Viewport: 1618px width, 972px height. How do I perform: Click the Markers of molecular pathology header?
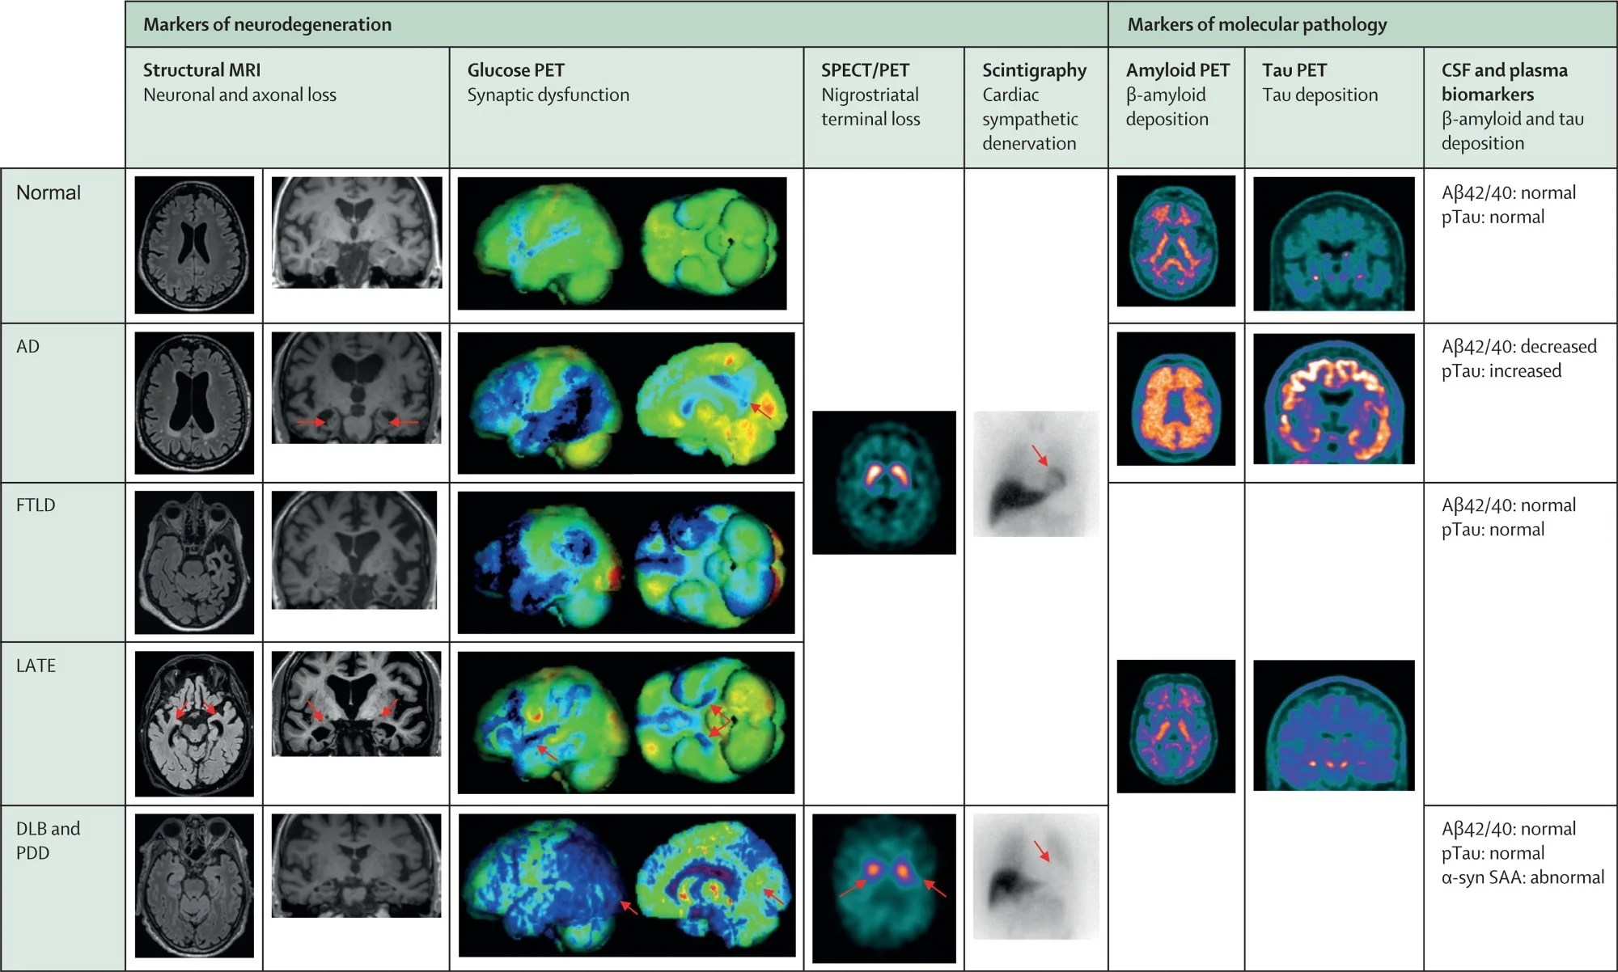tap(1256, 24)
